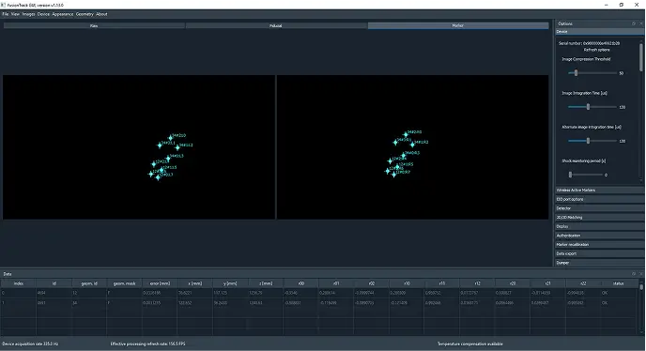This screenshot has width=646, height=351.
Task: Open the File menu
Action: click(6, 14)
